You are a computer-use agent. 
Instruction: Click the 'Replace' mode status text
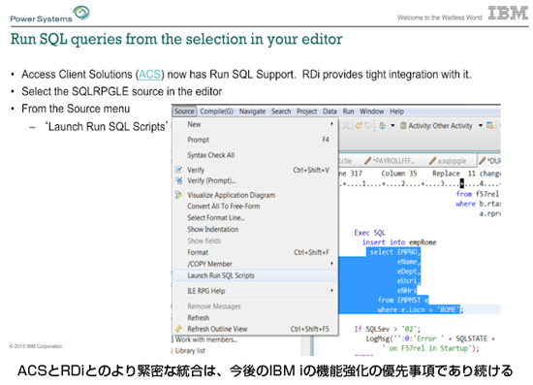point(446,174)
